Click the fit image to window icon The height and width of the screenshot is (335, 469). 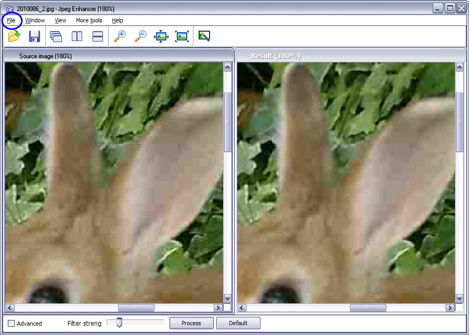[x=182, y=36]
